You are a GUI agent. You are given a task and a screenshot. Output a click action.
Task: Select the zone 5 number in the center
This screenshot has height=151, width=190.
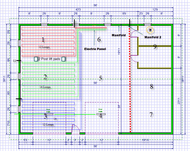point(100,78)
